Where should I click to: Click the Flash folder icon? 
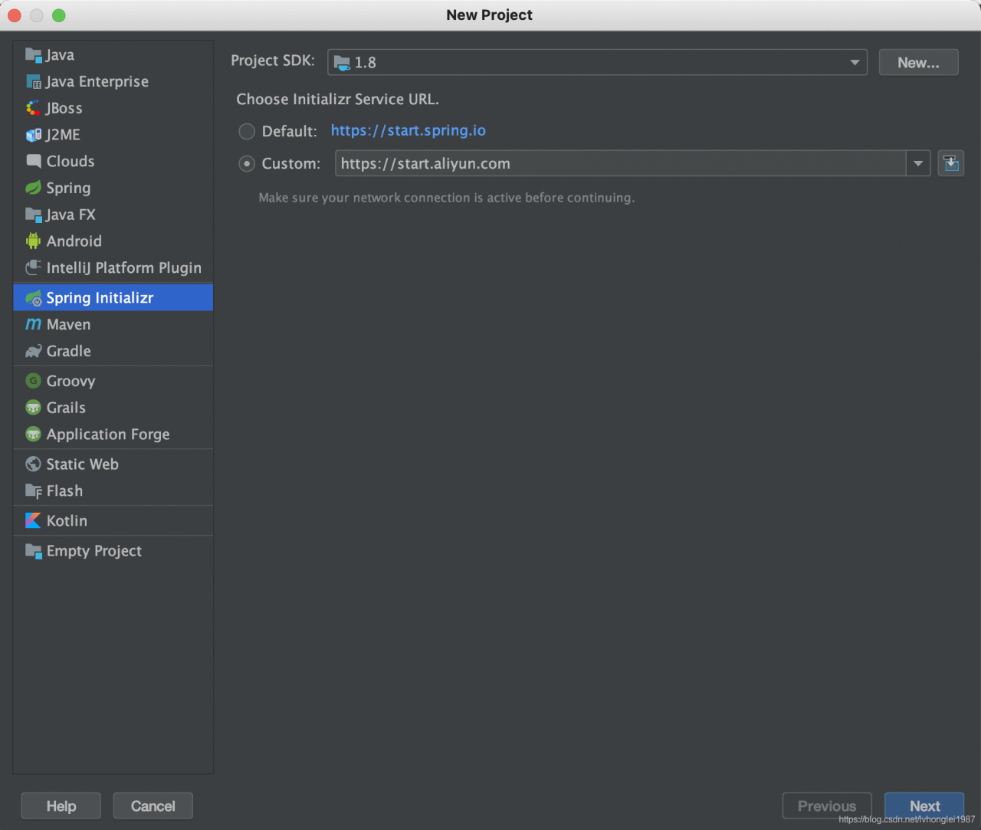[33, 491]
